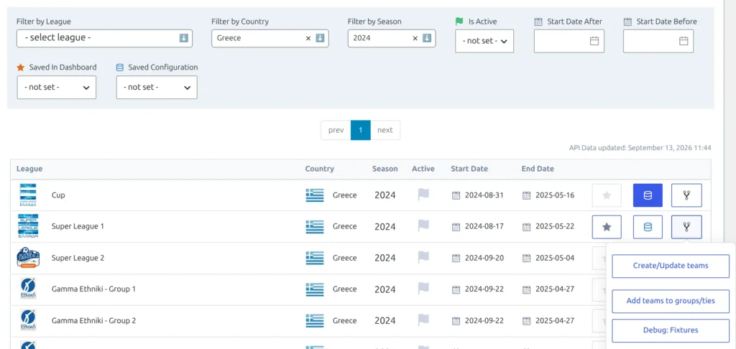The height and width of the screenshot is (349, 736).
Task: Open database configuration for Super League 1
Action: click(x=648, y=227)
